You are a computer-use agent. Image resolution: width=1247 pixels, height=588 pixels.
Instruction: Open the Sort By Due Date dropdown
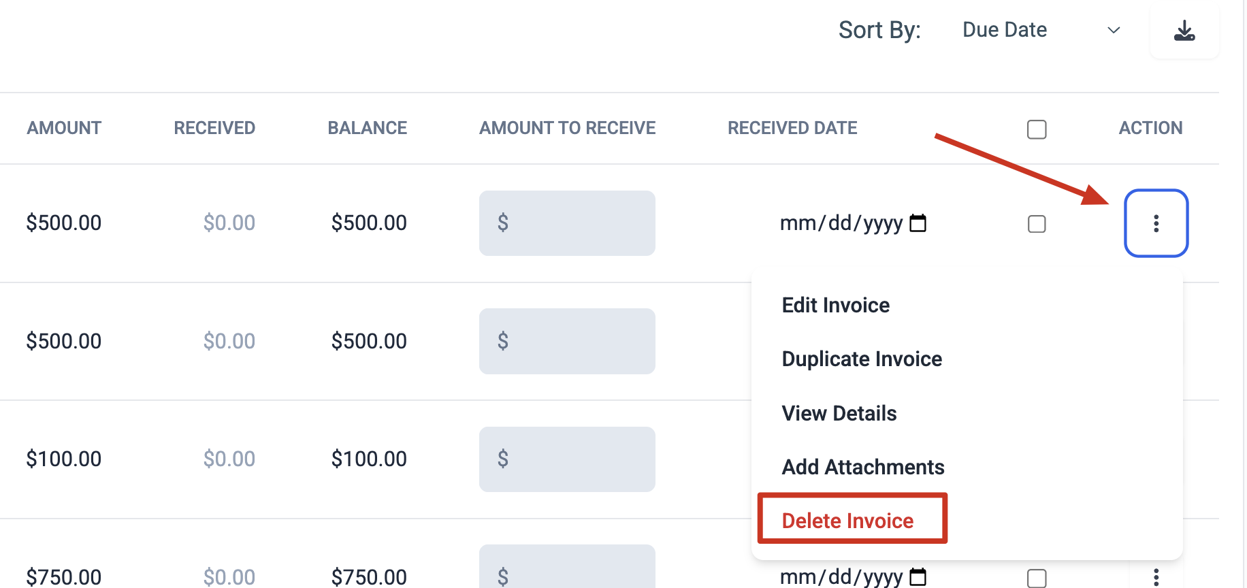pyautogui.click(x=1040, y=30)
